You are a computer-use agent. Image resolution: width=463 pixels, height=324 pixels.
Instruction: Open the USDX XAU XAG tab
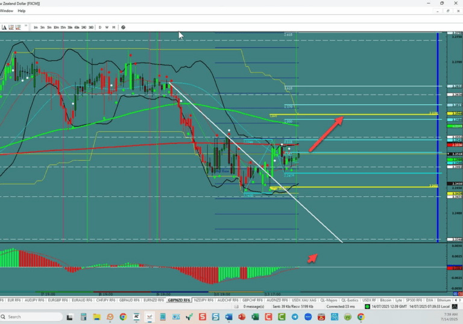(304, 300)
